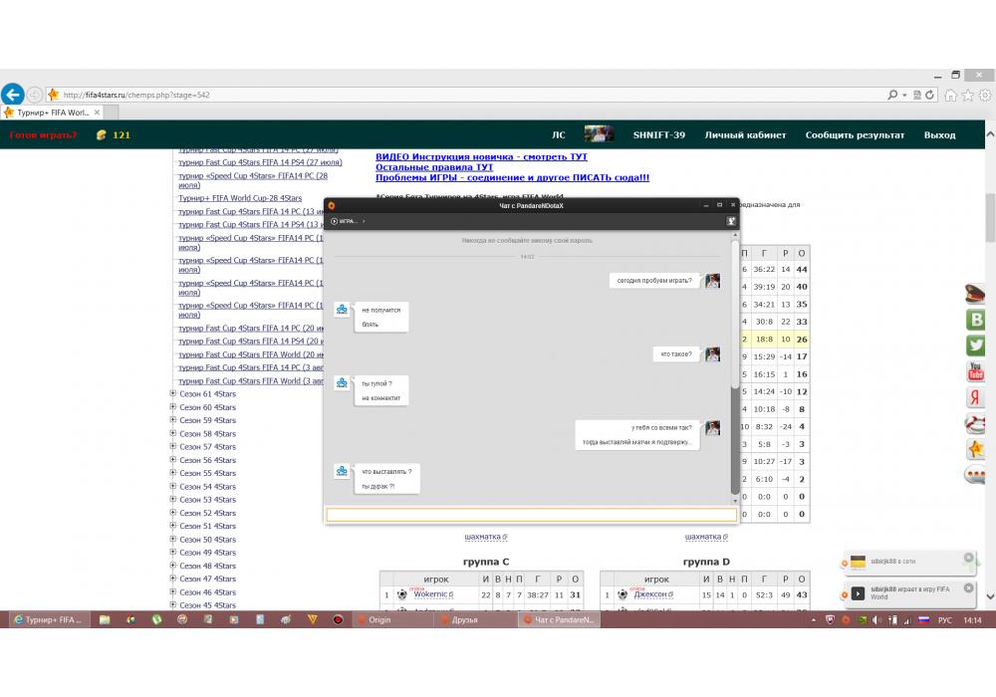Viewport: 996px width, 697px height.
Task: Expand the Сезон 54 4Stars tree node
Action: [172, 486]
